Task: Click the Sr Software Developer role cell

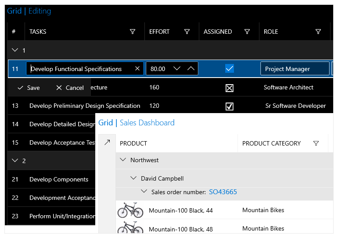Action: click(x=295, y=106)
